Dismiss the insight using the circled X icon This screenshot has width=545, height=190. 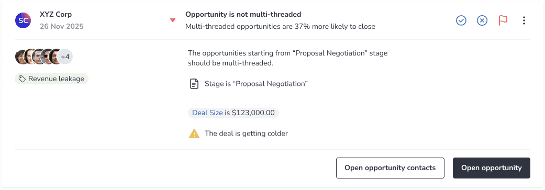[x=482, y=20]
